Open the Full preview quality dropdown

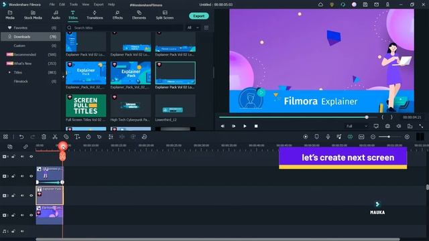[x=357, y=126]
